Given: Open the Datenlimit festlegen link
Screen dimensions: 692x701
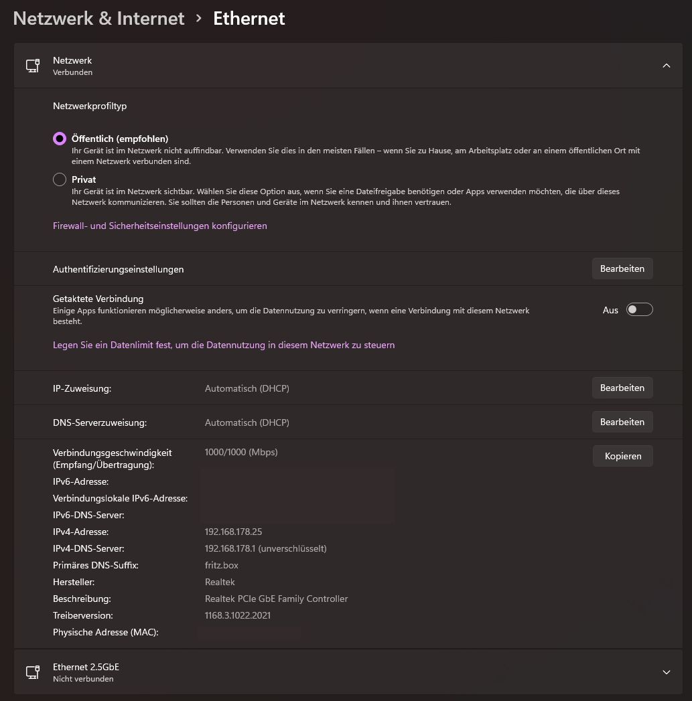Looking at the screenshot, I should click(223, 345).
